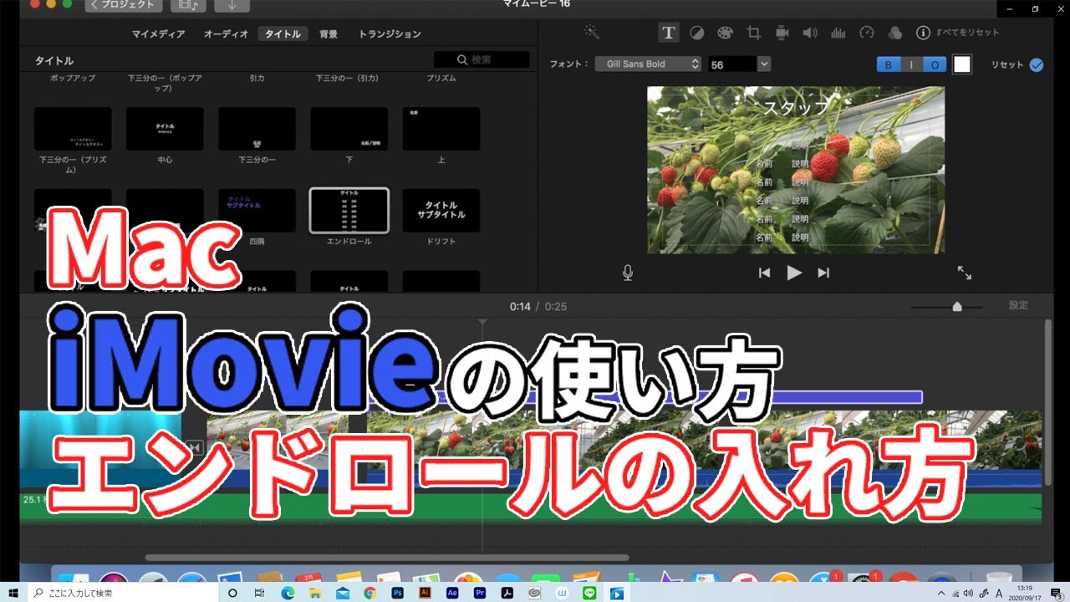This screenshot has height=602, width=1070.
Task: Open the Windows notification center icon
Action: pyautogui.click(x=1057, y=593)
